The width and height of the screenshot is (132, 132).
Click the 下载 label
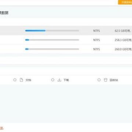click(66, 80)
